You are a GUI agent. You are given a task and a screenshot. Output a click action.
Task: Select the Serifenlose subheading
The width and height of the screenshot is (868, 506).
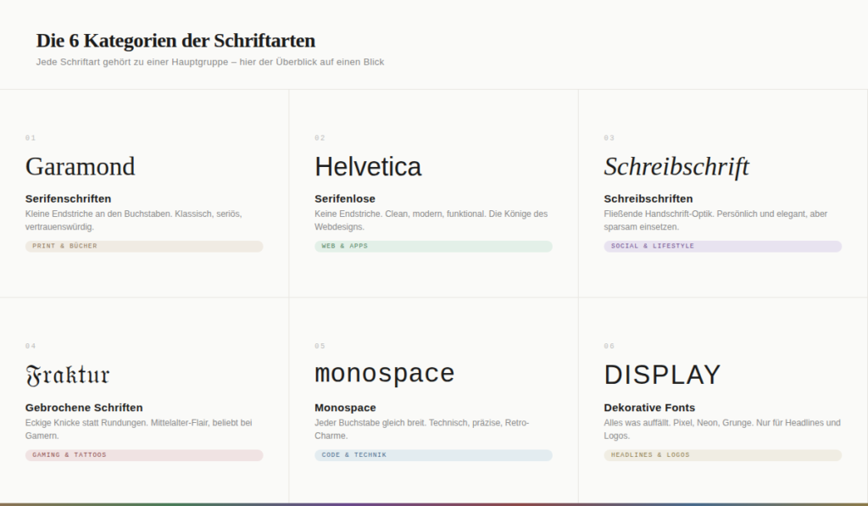point(340,198)
